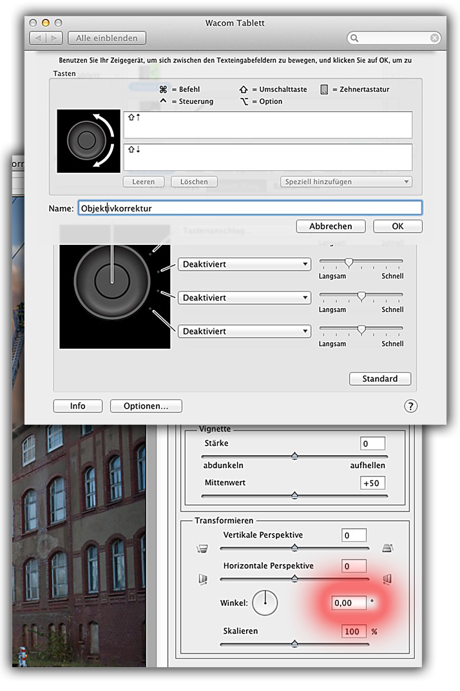460x691 pixels.
Task: Open help with the question mark button
Action: point(410,406)
